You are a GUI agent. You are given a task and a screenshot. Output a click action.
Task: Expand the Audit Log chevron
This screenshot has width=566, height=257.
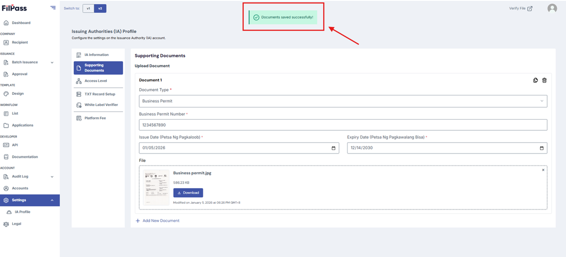[x=52, y=177]
